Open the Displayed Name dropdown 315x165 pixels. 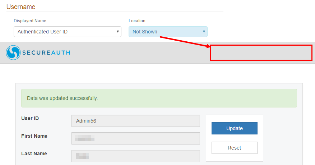click(67, 32)
